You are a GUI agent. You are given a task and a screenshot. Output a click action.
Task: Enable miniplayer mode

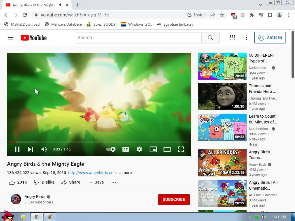(x=153, y=149)
